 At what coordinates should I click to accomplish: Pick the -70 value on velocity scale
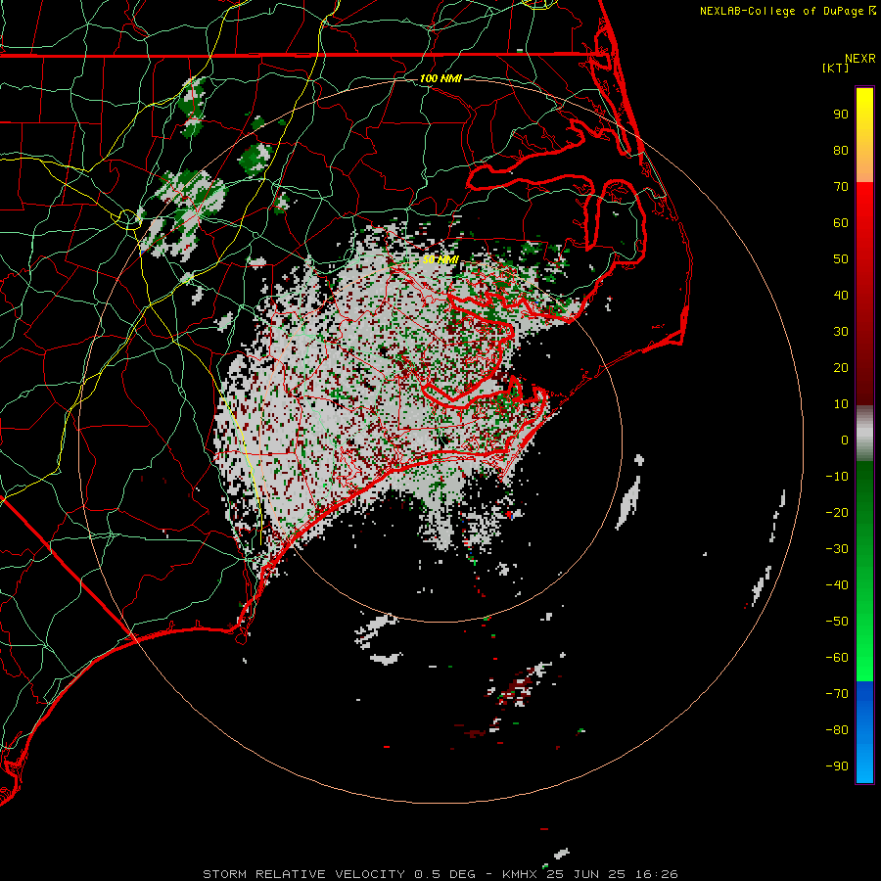[837, 694]
